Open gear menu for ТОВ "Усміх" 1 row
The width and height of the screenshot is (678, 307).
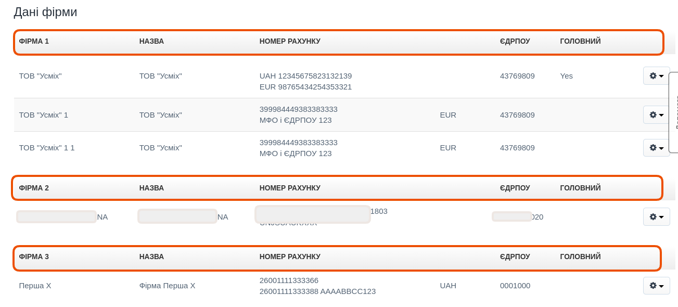click(x=656, y=114)
